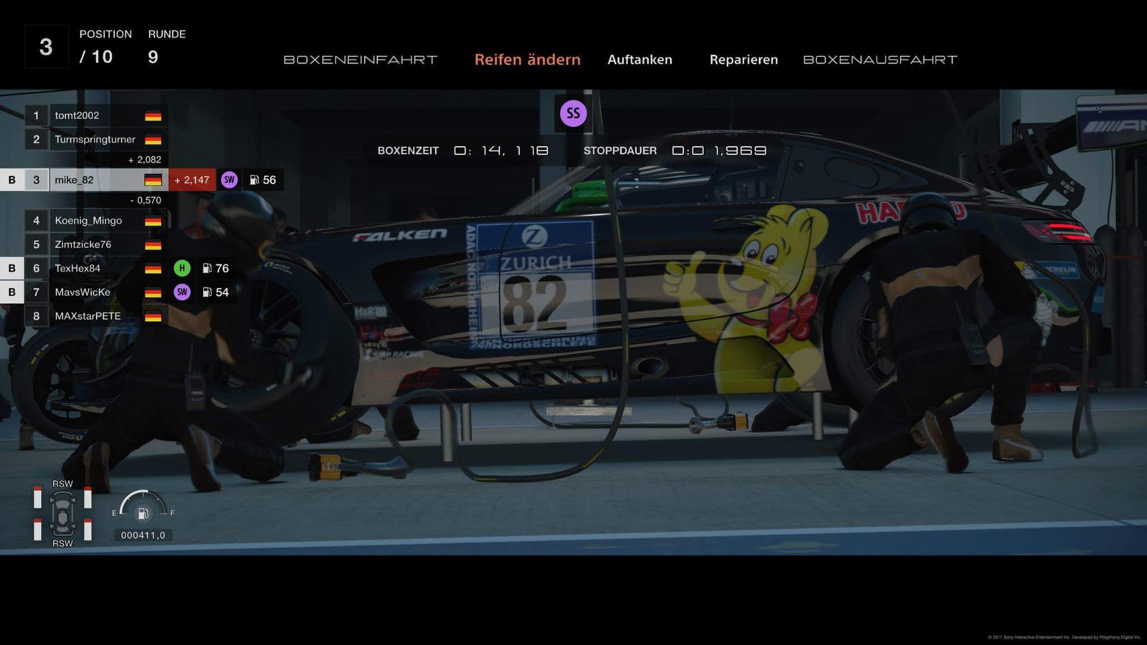Screen dimensions: 1147x645
Task: Click the STOPPDAUER timer value 0:01,969
Action: tap(719, 150)
